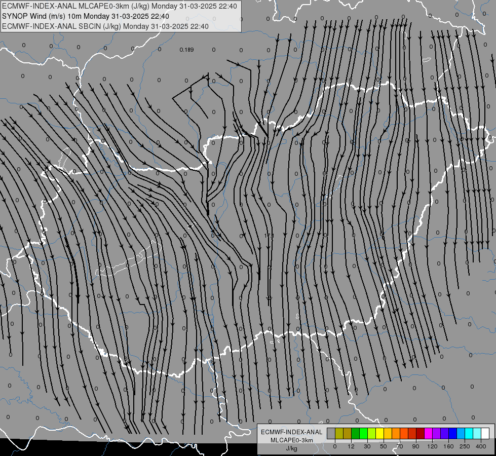Select the dark green legend swatch
The height and width of the screenshot is (456, 496).
(355, 433)
